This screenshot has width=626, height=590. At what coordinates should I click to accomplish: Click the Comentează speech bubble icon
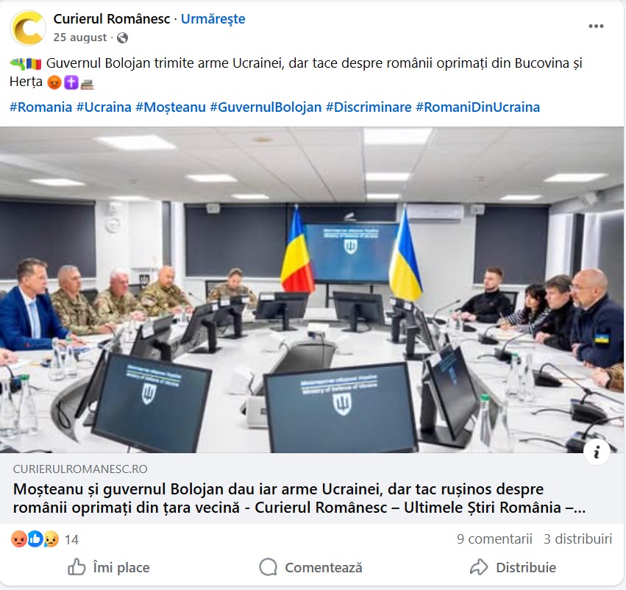click(268, 567)
